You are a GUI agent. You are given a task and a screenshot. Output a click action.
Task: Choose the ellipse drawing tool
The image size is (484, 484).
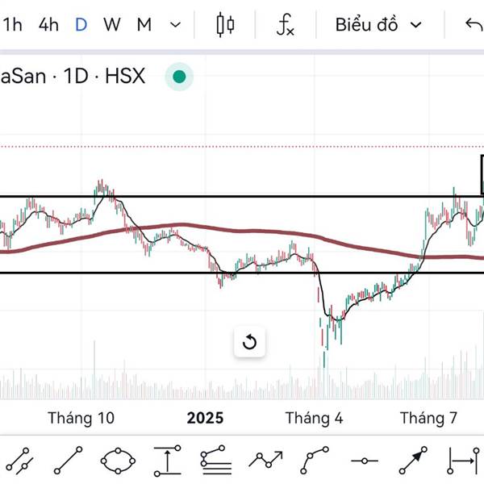coord(118,460)
